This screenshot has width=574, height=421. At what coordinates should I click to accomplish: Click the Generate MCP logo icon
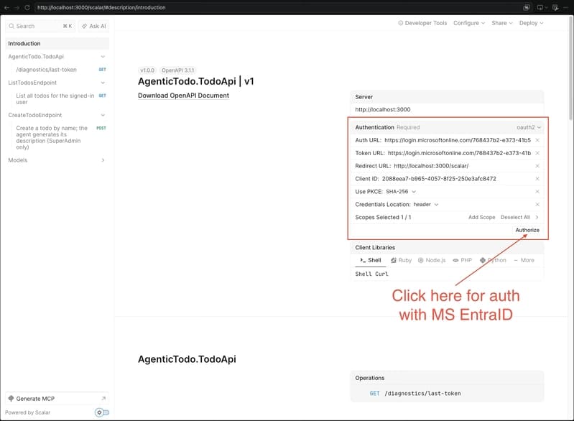[x=11, y=398]
